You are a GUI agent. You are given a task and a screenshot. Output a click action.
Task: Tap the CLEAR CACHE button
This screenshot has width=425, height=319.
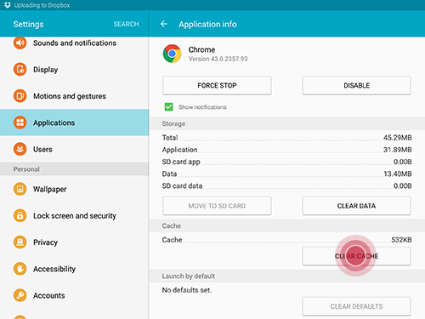(x=356, y=256)
